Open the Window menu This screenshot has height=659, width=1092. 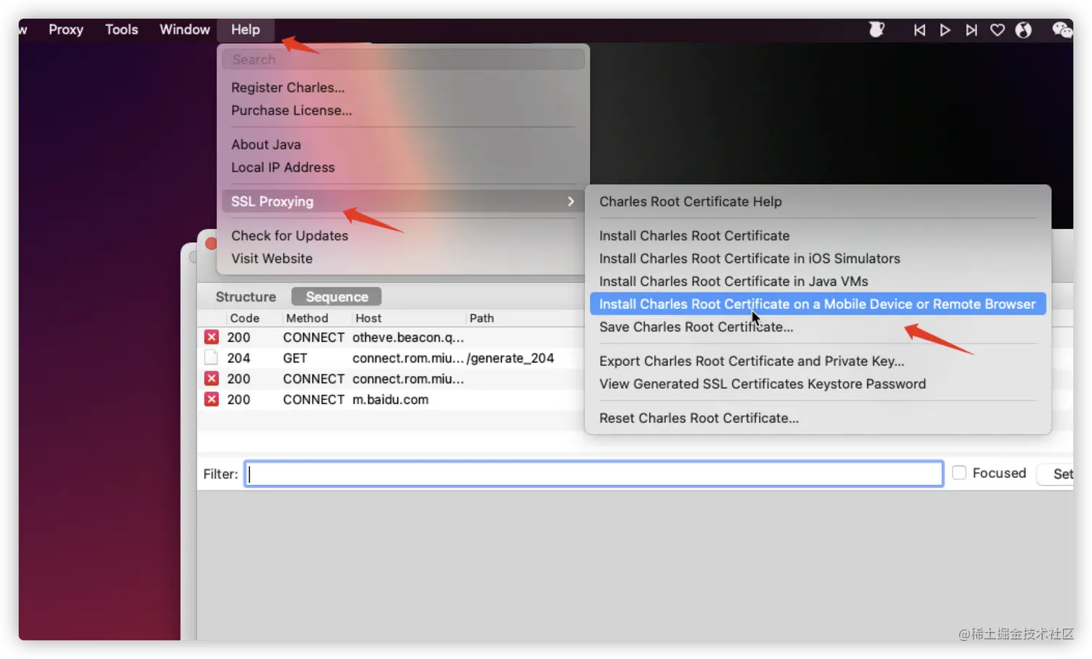(185, 30)
